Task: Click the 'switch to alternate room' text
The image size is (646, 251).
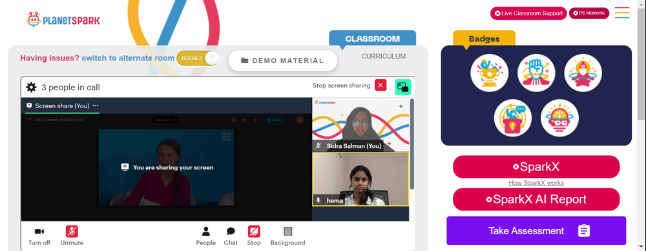Action: pos(128,58)
